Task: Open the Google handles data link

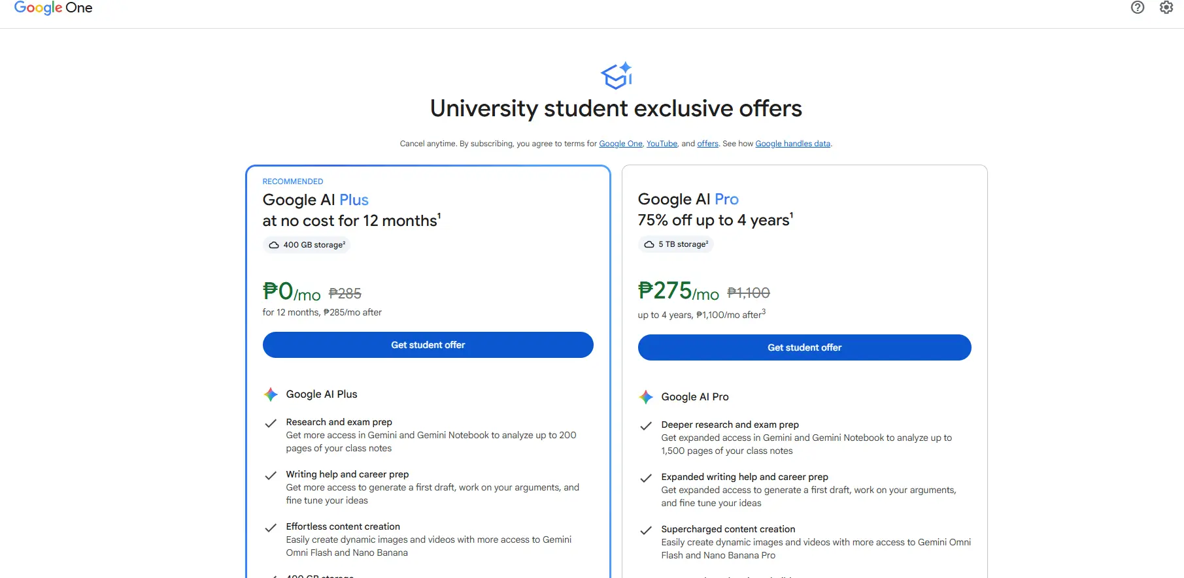Action: pyautogui.click(x=792, y=144)
